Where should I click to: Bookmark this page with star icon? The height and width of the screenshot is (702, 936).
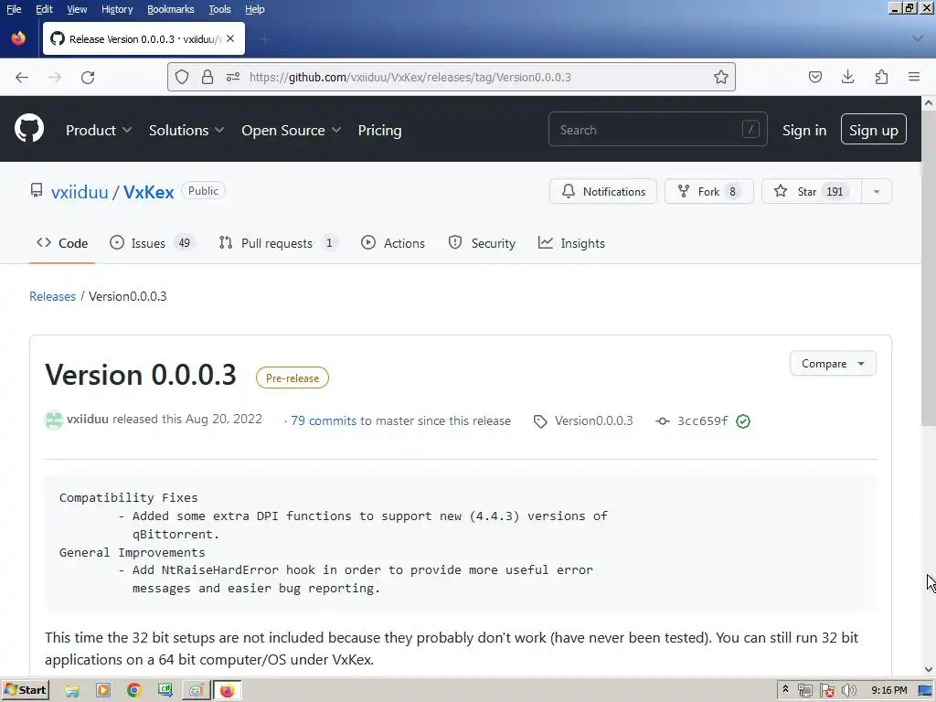pyautogui.click(x=720, y=77)
